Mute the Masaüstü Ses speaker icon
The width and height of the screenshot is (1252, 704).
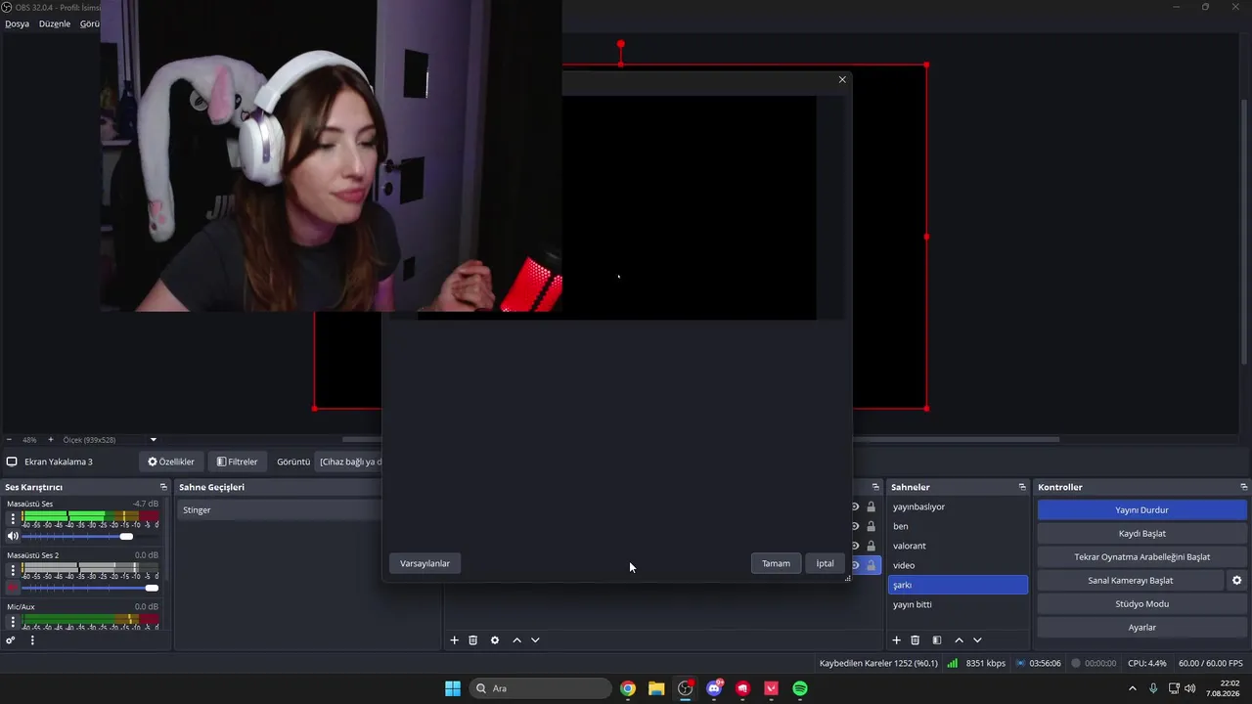[x=13, y=536]
